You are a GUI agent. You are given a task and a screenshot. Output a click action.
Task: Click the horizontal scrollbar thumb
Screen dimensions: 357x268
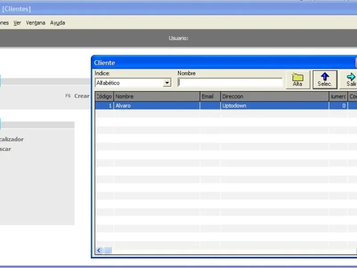(108, 251)
